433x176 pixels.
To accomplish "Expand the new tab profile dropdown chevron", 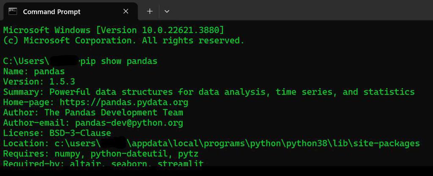I will [167, 11].
